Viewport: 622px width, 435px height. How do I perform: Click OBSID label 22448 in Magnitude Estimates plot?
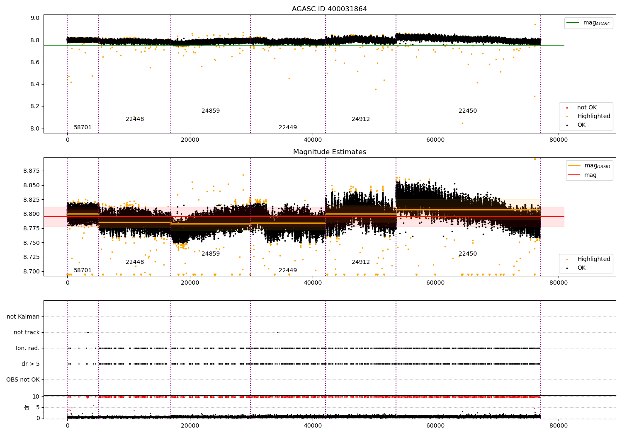135,262
